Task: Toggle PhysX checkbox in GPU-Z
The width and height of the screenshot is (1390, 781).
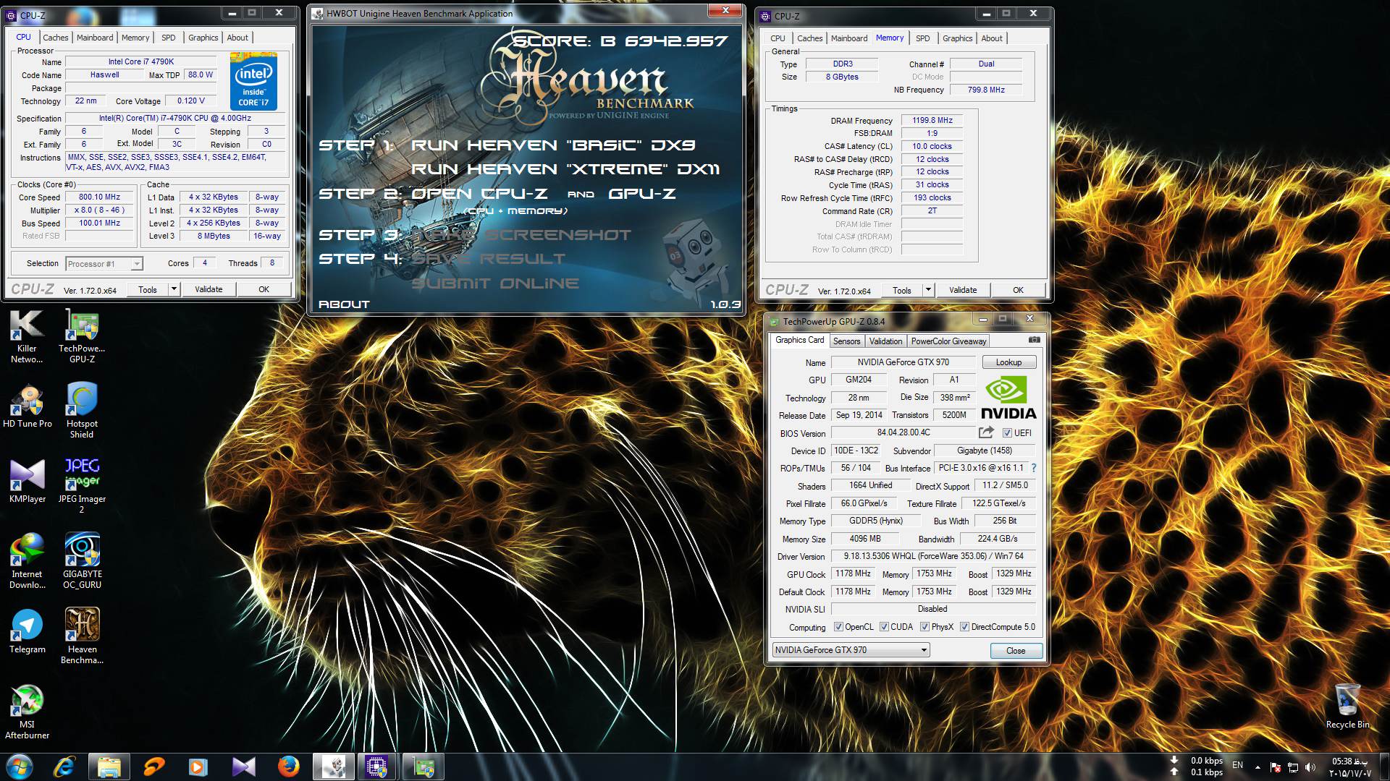Action: (924, 627)
